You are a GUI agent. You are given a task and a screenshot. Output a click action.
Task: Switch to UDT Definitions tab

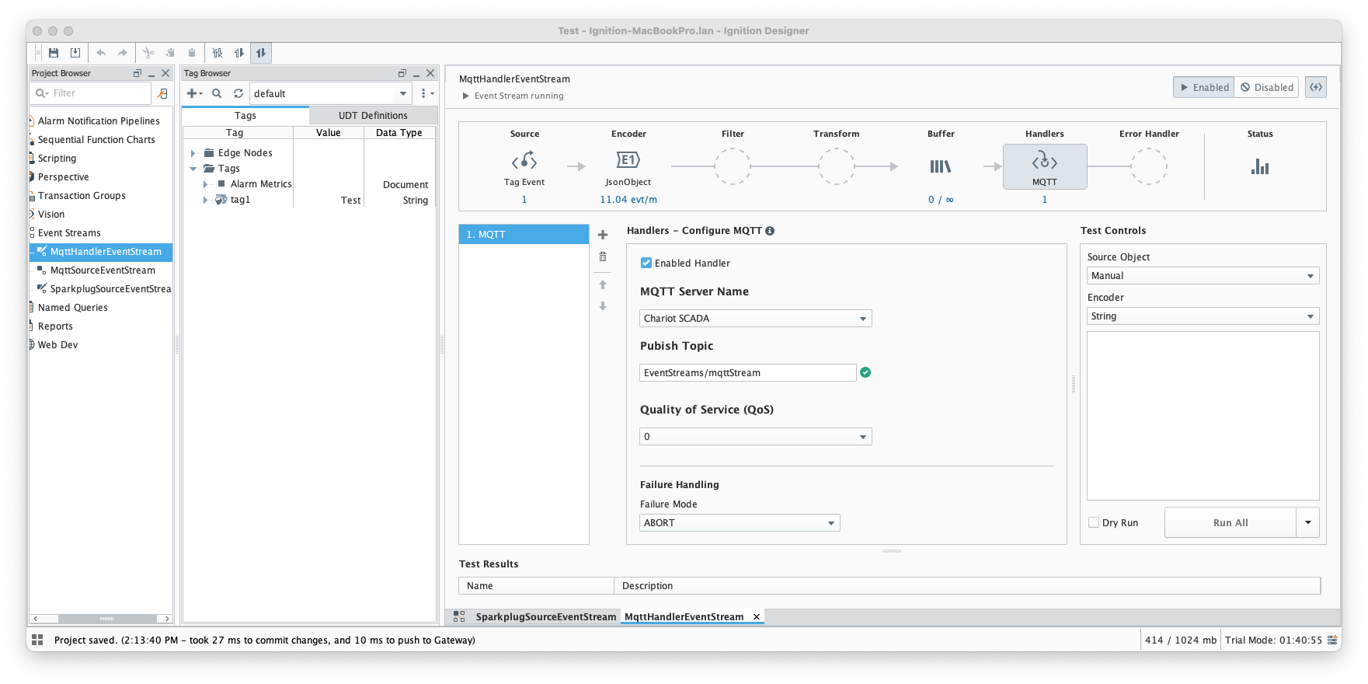373,115
